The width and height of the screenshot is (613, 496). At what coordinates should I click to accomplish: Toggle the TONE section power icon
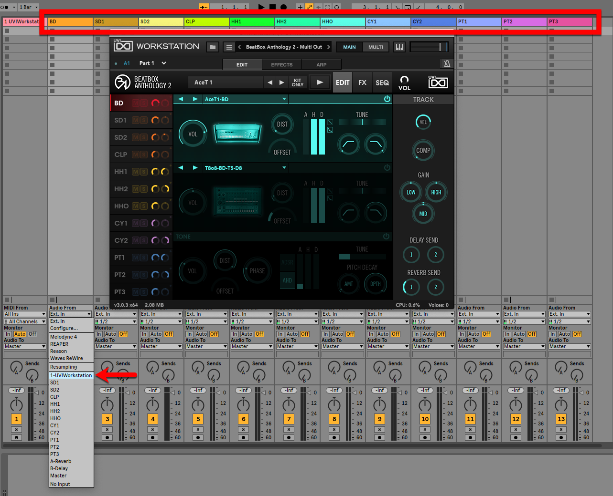click(x=386, y=237)
